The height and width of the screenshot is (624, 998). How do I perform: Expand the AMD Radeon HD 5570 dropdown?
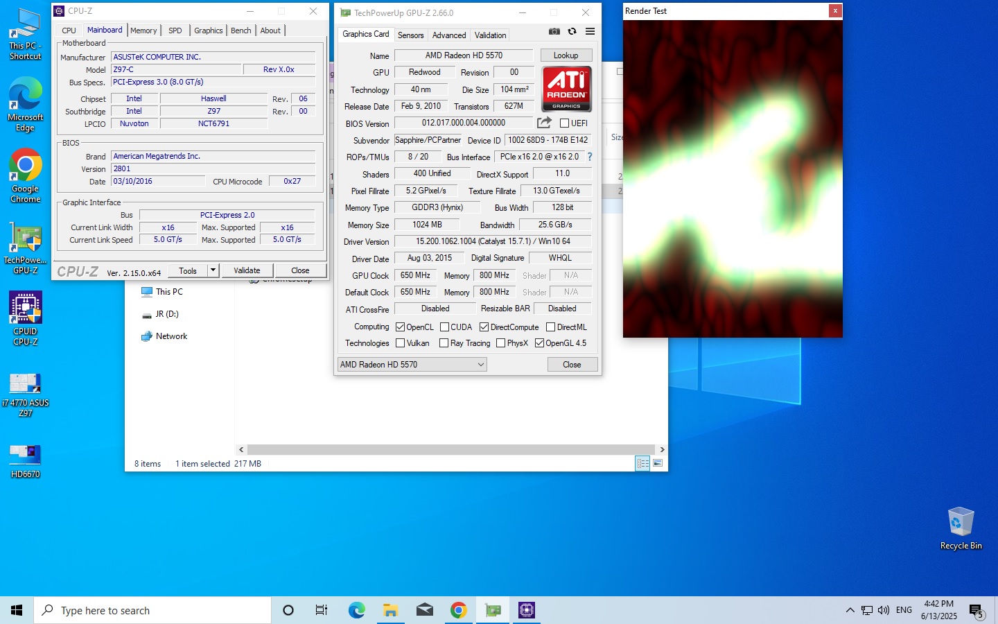(x=412, y=365)
